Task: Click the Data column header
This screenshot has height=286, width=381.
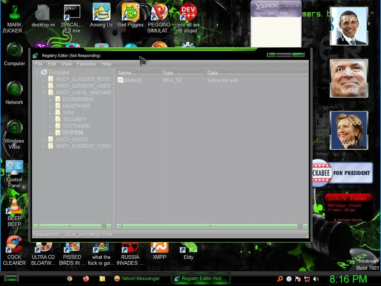Action: (x=257, y=73)
